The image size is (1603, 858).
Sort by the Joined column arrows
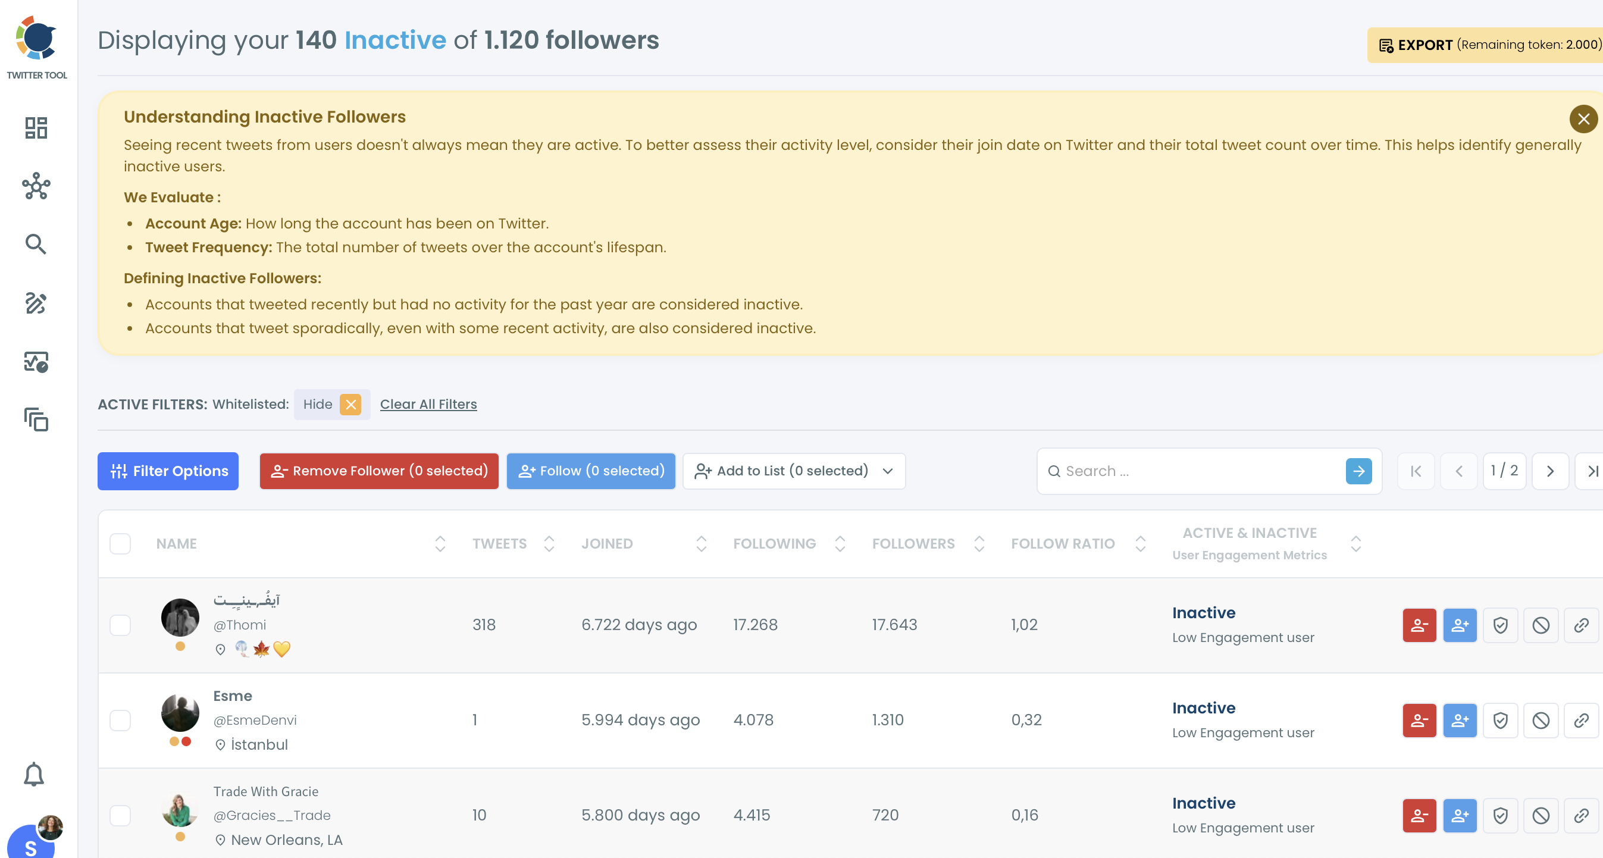pyautogui.click(x=702, y=543)
